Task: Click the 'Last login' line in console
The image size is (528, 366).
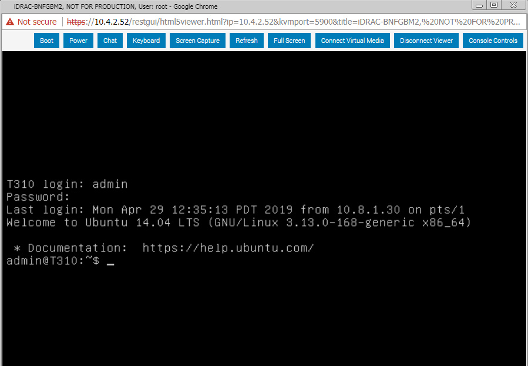Action: point(236,210)
